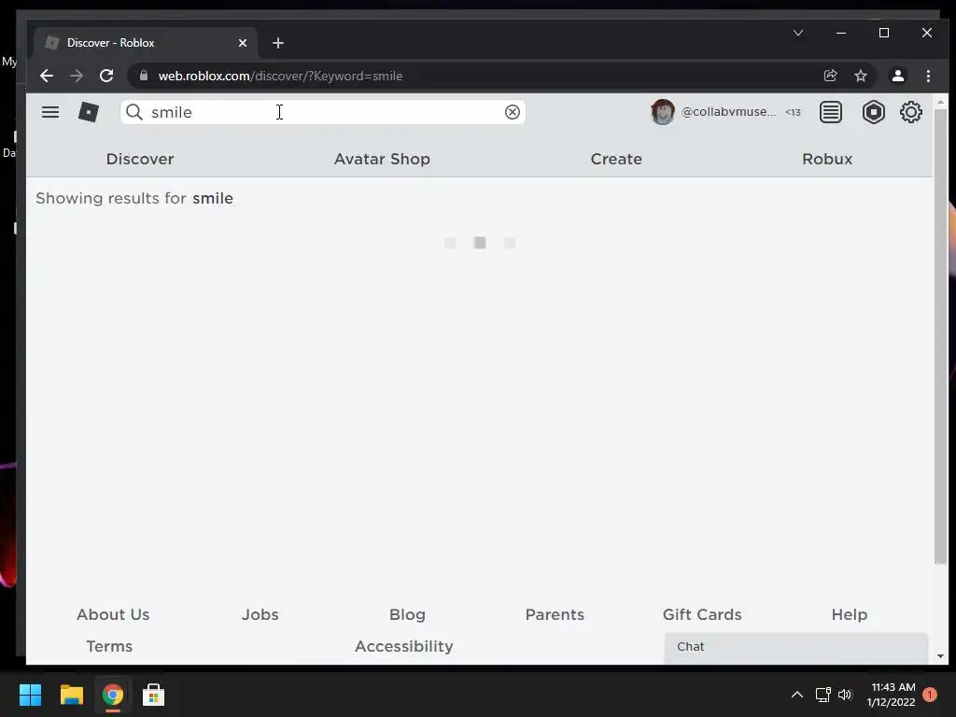956x717 pixels.
Task: Open the Jobs footer link
Action: point(260,614)
